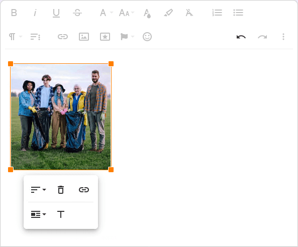Open the paragraph alignment options

tap(35, 37)
